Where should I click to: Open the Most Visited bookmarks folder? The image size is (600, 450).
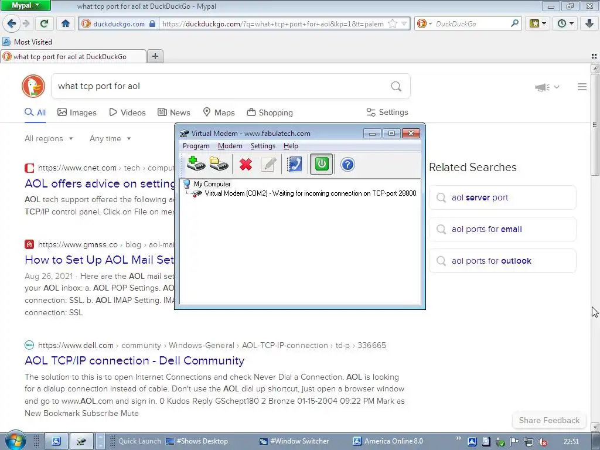(x=27, y=42)
